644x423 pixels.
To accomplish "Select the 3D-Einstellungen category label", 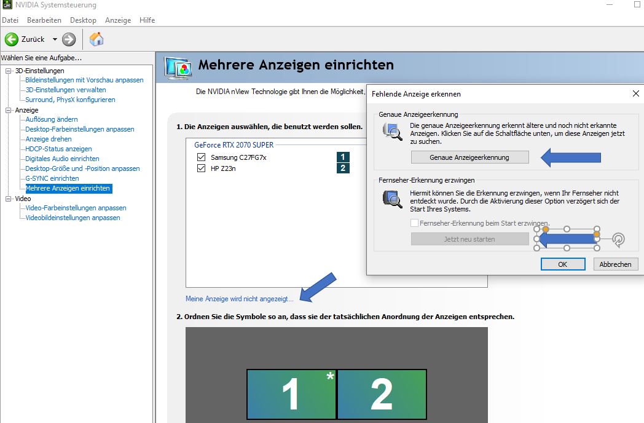I will coord(40,71).
